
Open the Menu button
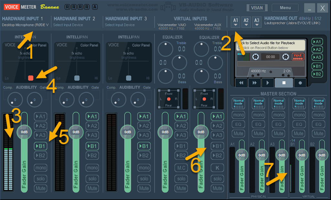pyautogui.click(x=285, y=8)
